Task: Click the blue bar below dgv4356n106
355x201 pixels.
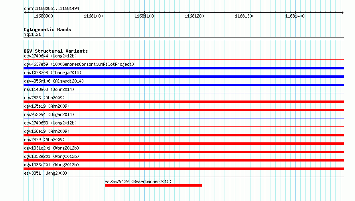Action: pos(183,85)
